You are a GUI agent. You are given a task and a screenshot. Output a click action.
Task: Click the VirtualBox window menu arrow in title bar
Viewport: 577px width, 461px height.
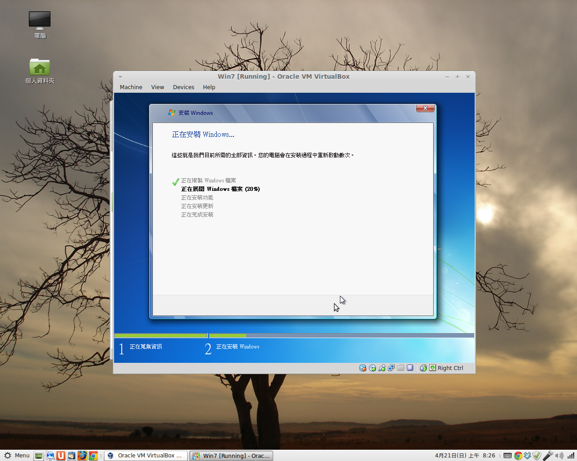120,77
